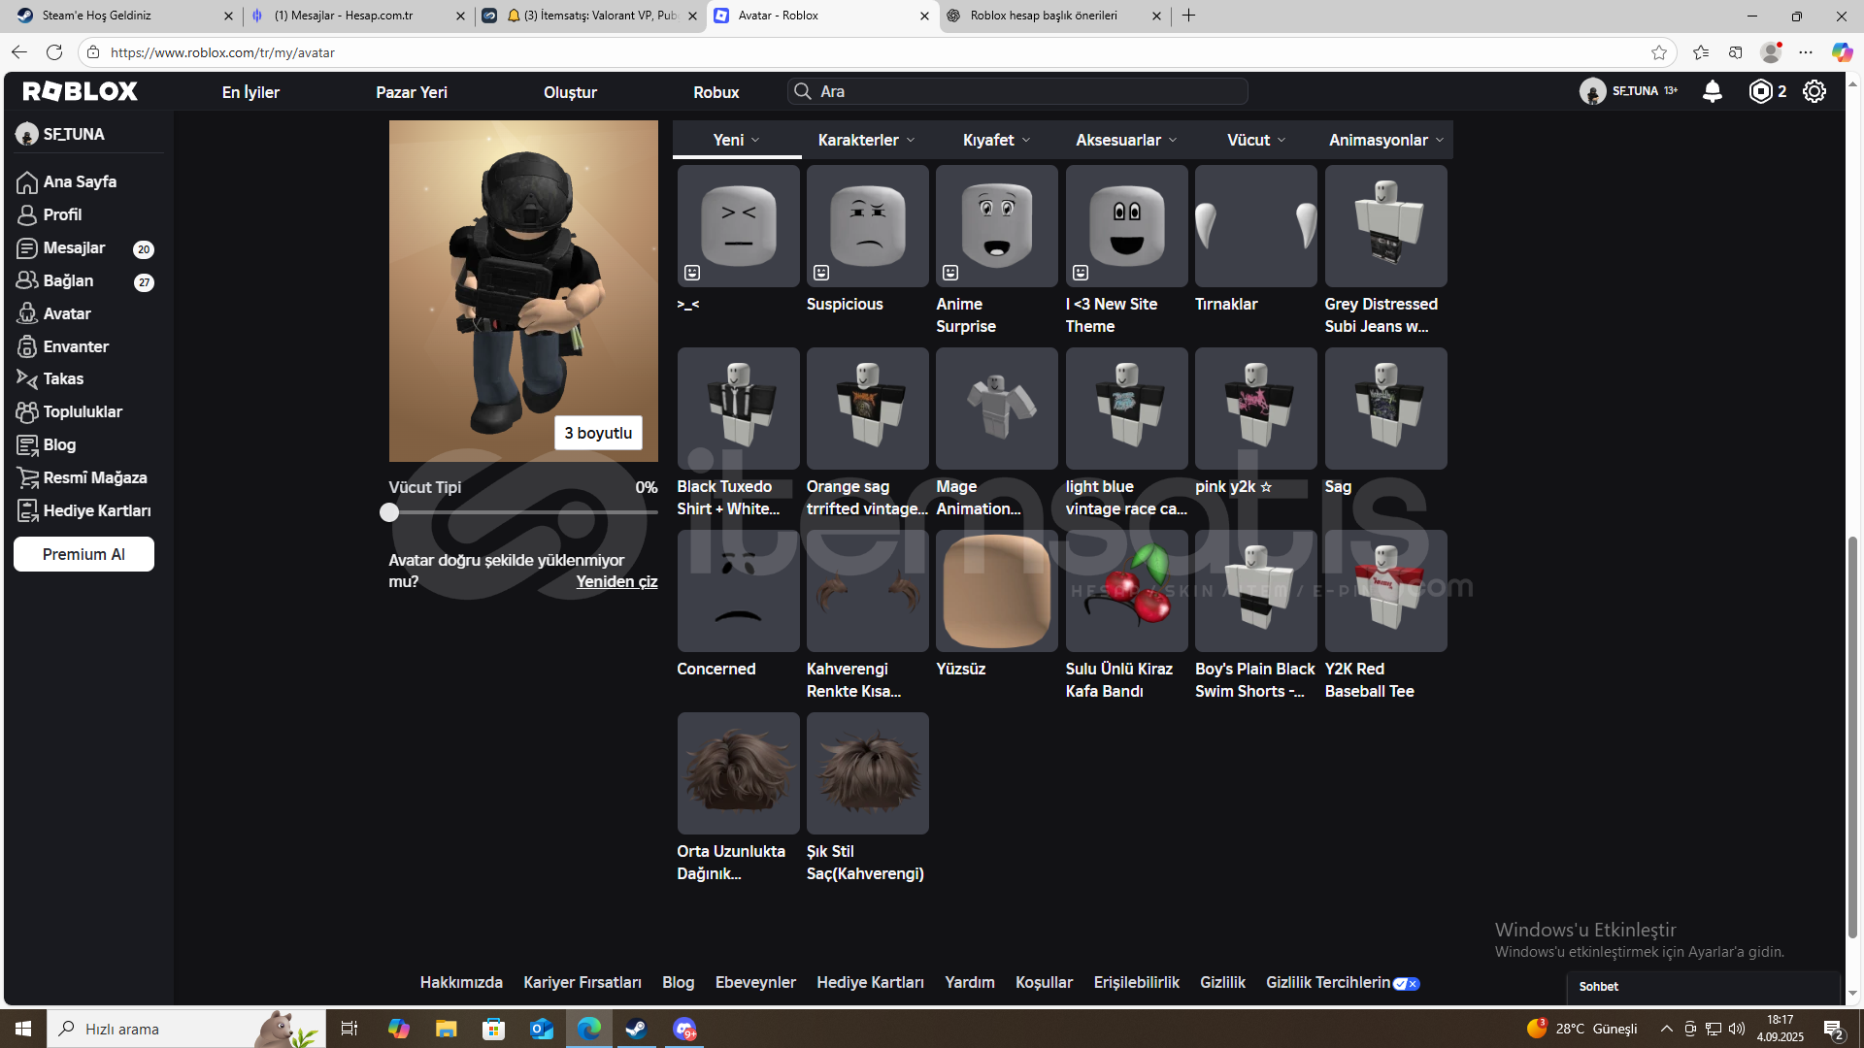The height and width of the screenshot is (1048, 1864).
Task: Open Pazar Yeri in top navigation
Action: (412, 92)
